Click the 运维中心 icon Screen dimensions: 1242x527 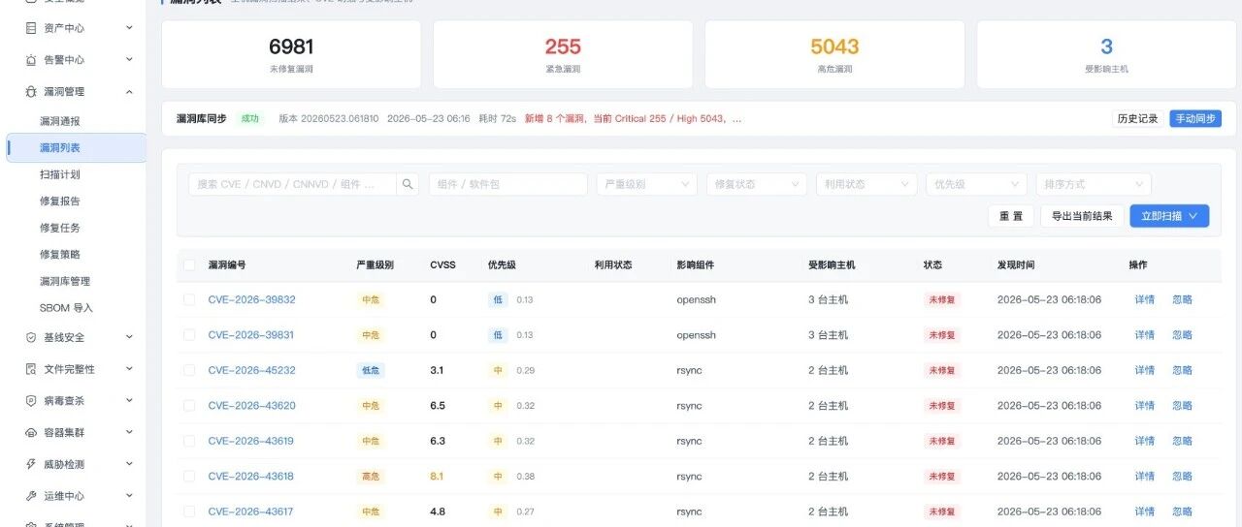tap(31, 495)
